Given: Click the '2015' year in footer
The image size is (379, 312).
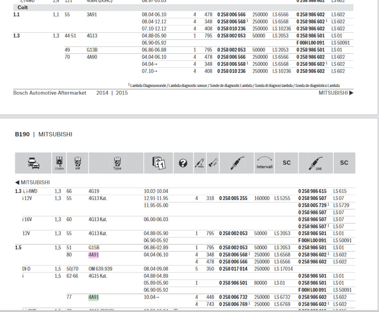Looking at the screenshot, I should [122, 93].
